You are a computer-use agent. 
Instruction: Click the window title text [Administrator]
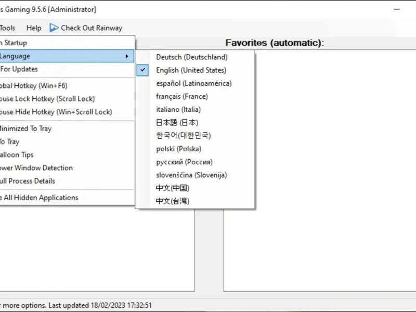point(73,9)
